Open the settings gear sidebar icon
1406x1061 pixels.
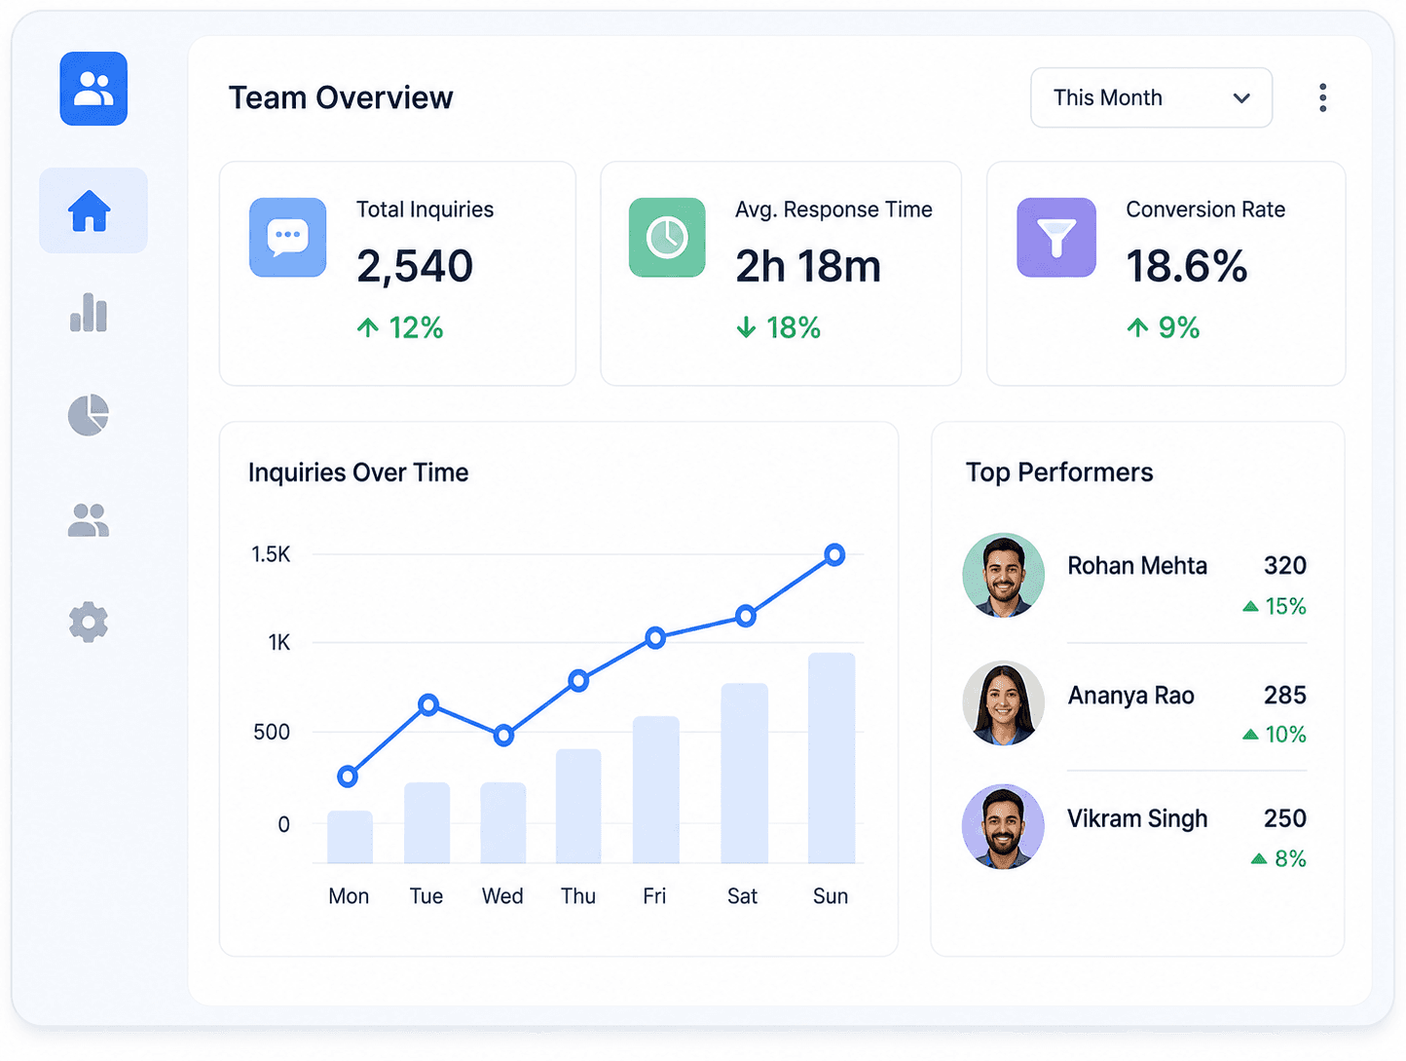tap(89, 622)
